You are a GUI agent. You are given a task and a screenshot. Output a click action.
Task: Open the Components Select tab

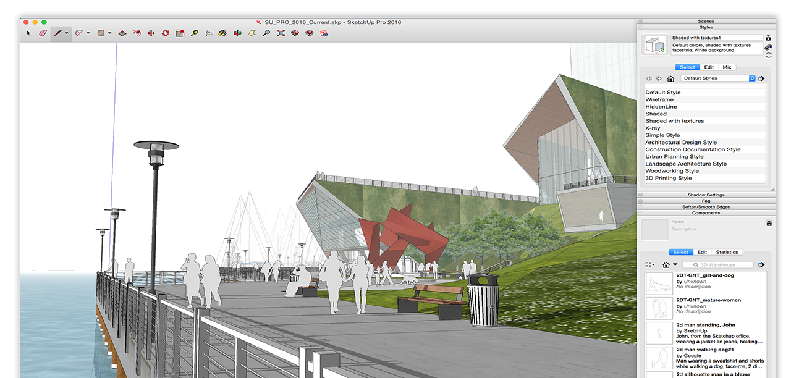pyautogui.click(x=681, y=252)
